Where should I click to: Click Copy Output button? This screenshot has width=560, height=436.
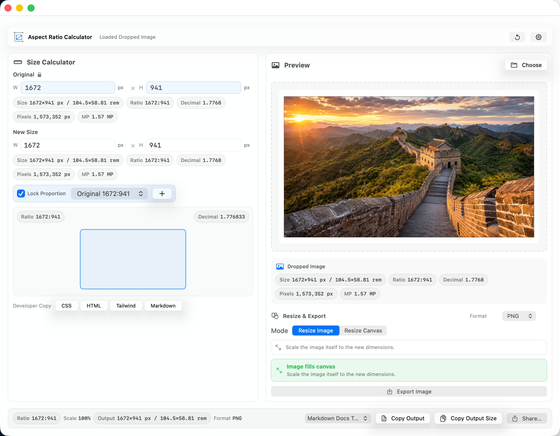(x=403, y=418)
